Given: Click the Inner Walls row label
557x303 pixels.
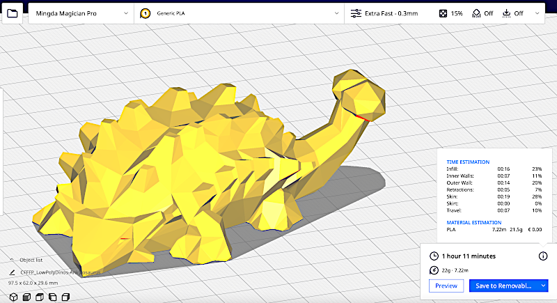Looking at the screenshot, I should pyautogui.click(x=460, y=176).
